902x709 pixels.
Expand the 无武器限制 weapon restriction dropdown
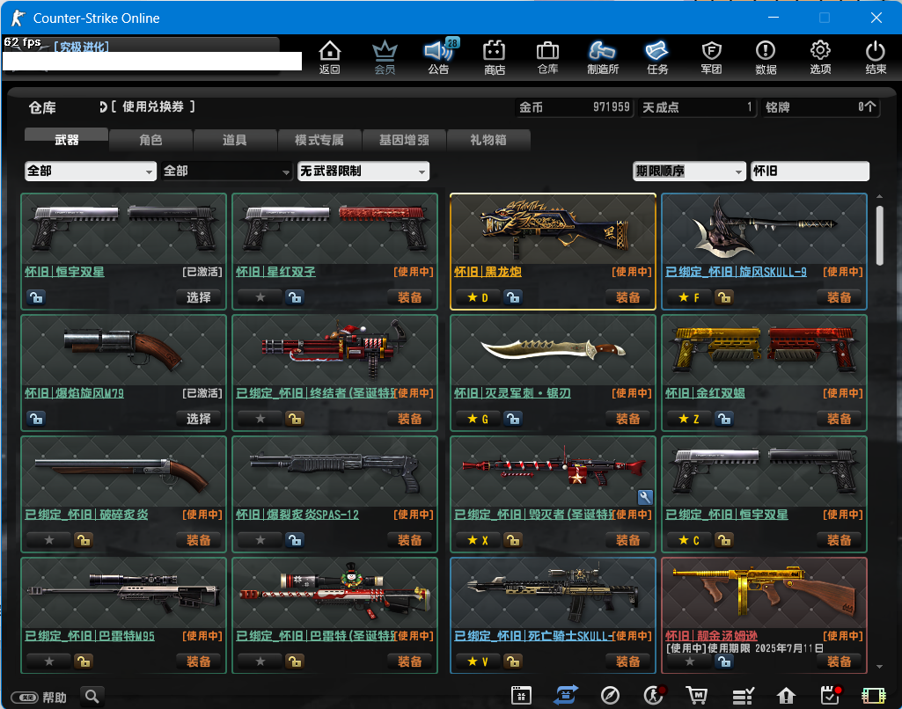tap(363, 171)
